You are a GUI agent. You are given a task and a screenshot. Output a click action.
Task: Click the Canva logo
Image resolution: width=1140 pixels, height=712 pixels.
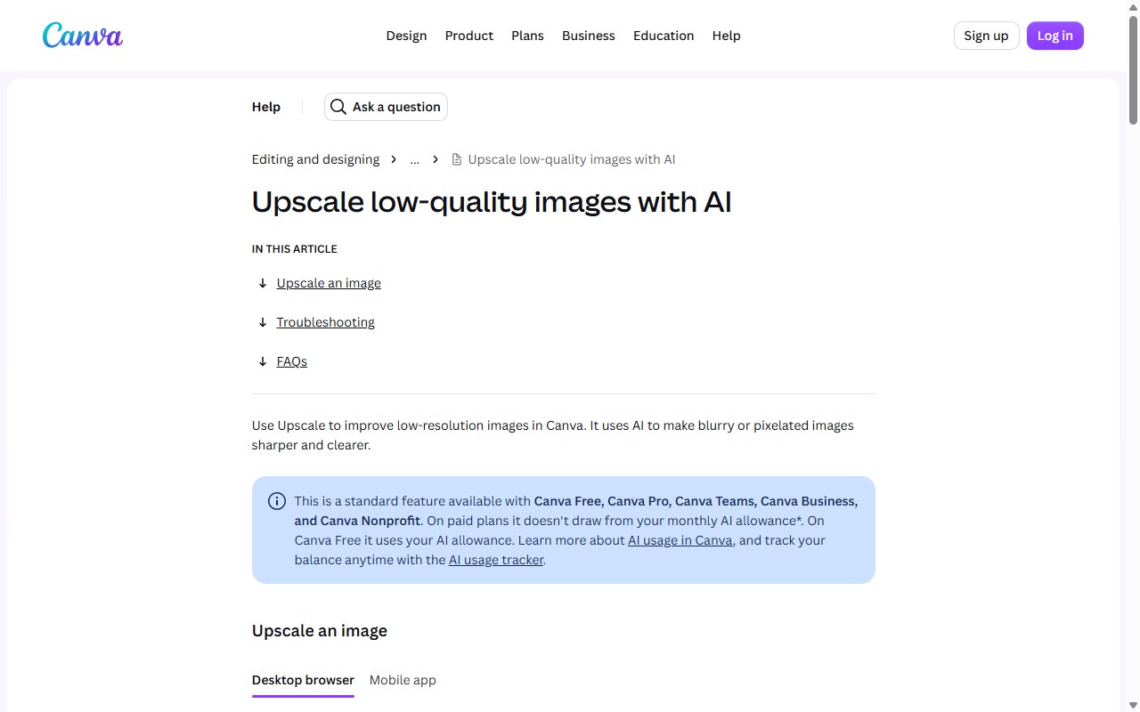click(x=83, y=36)
